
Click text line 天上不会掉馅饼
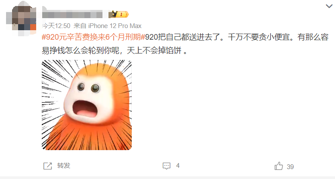pos(154,50)
